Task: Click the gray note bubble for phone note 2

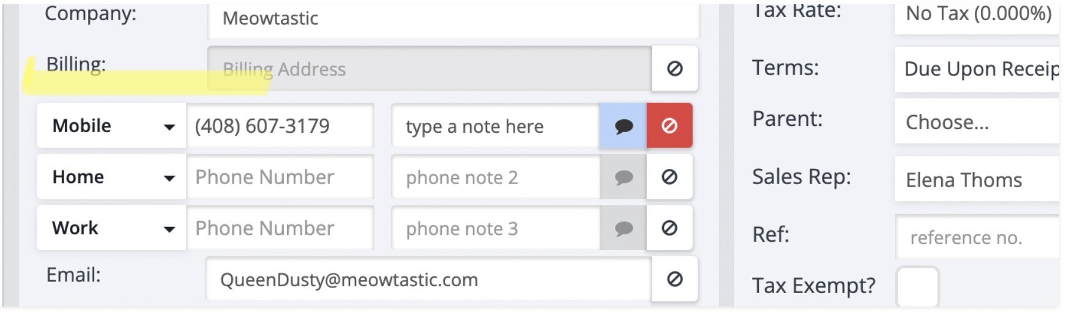Action: pos(623,177)
